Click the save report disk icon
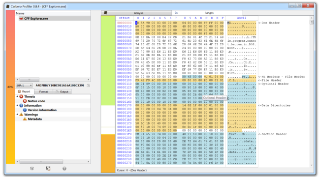Viewport: 320px width, 177px height. (48, 169)
